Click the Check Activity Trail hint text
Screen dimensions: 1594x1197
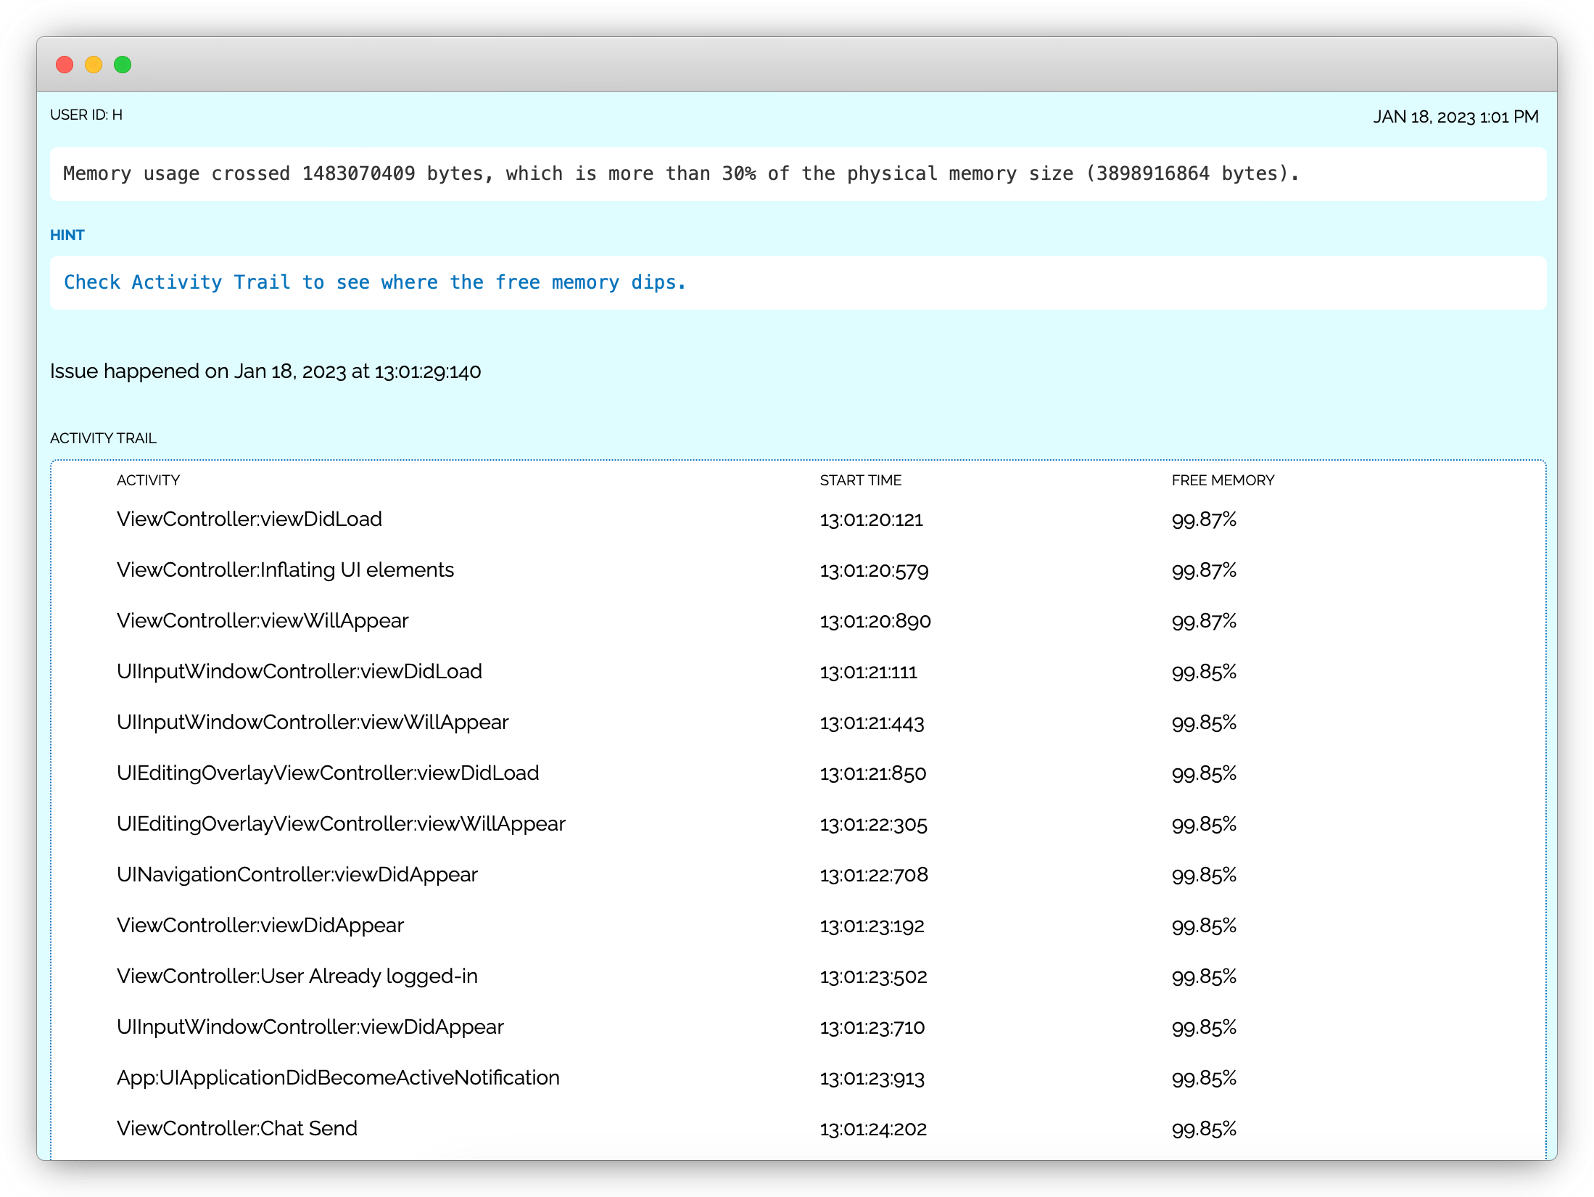point(375,282)
